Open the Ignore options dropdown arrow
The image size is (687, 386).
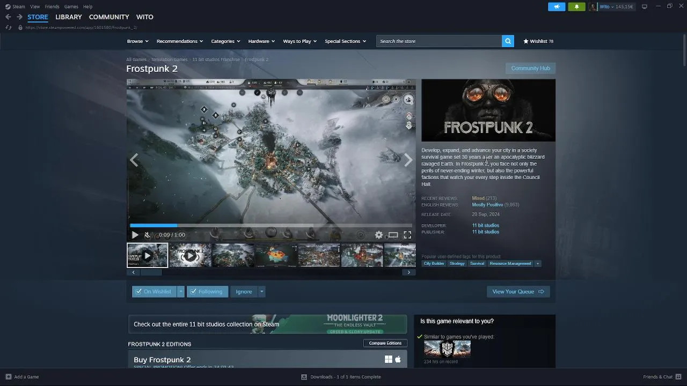click(261, 292)
